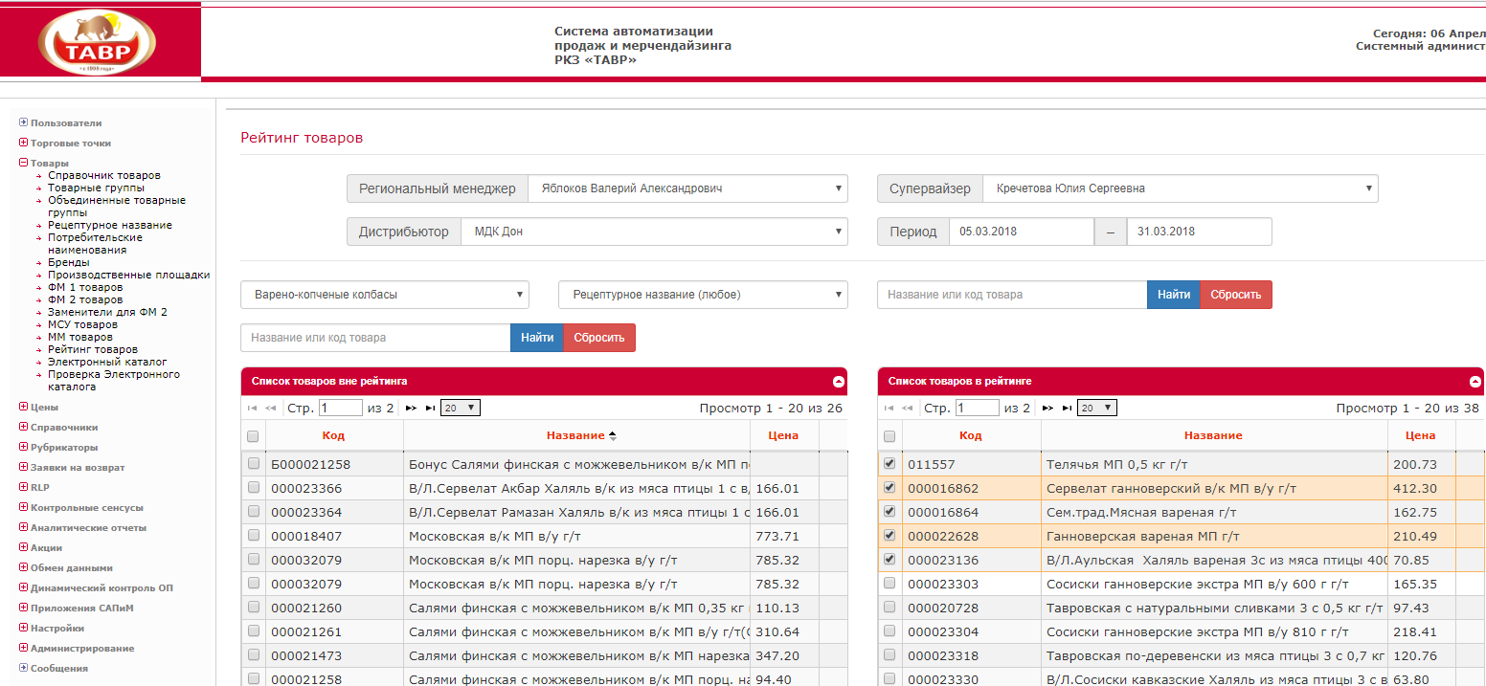Click the blue Найти button beside Сбросить on the right
Viewport: 1486px width, 686px height.
(1173, 295)
